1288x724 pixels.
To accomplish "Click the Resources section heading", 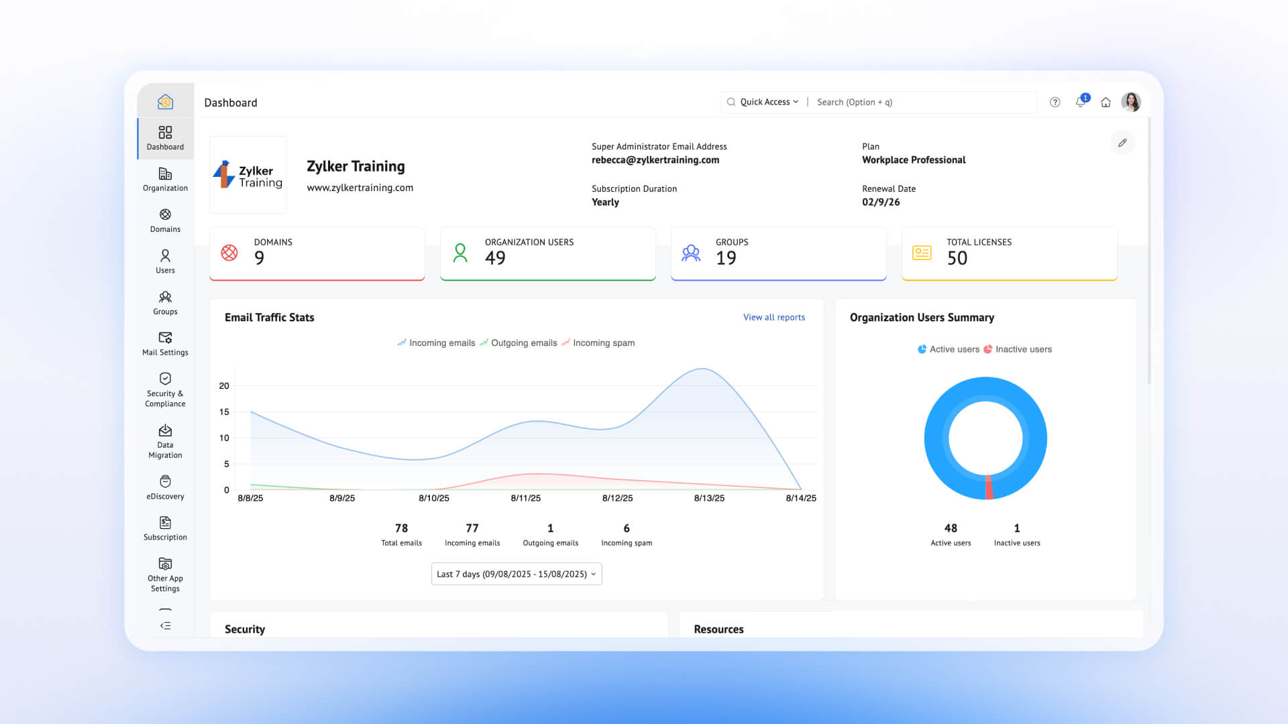I will 718,629.
